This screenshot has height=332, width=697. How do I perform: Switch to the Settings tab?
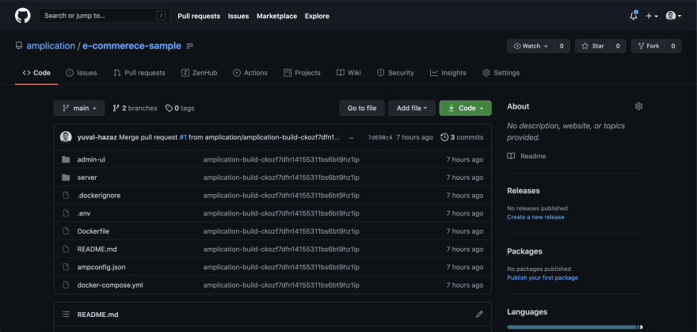pyautogui.click(x=501, y=73)
